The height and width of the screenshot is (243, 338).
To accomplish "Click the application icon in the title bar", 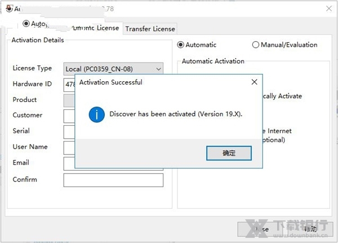I will click(x=10, y=8).
